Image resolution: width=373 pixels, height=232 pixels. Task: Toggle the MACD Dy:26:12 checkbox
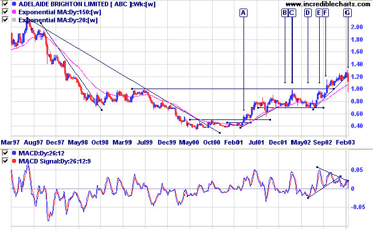(x=5, y=153)
